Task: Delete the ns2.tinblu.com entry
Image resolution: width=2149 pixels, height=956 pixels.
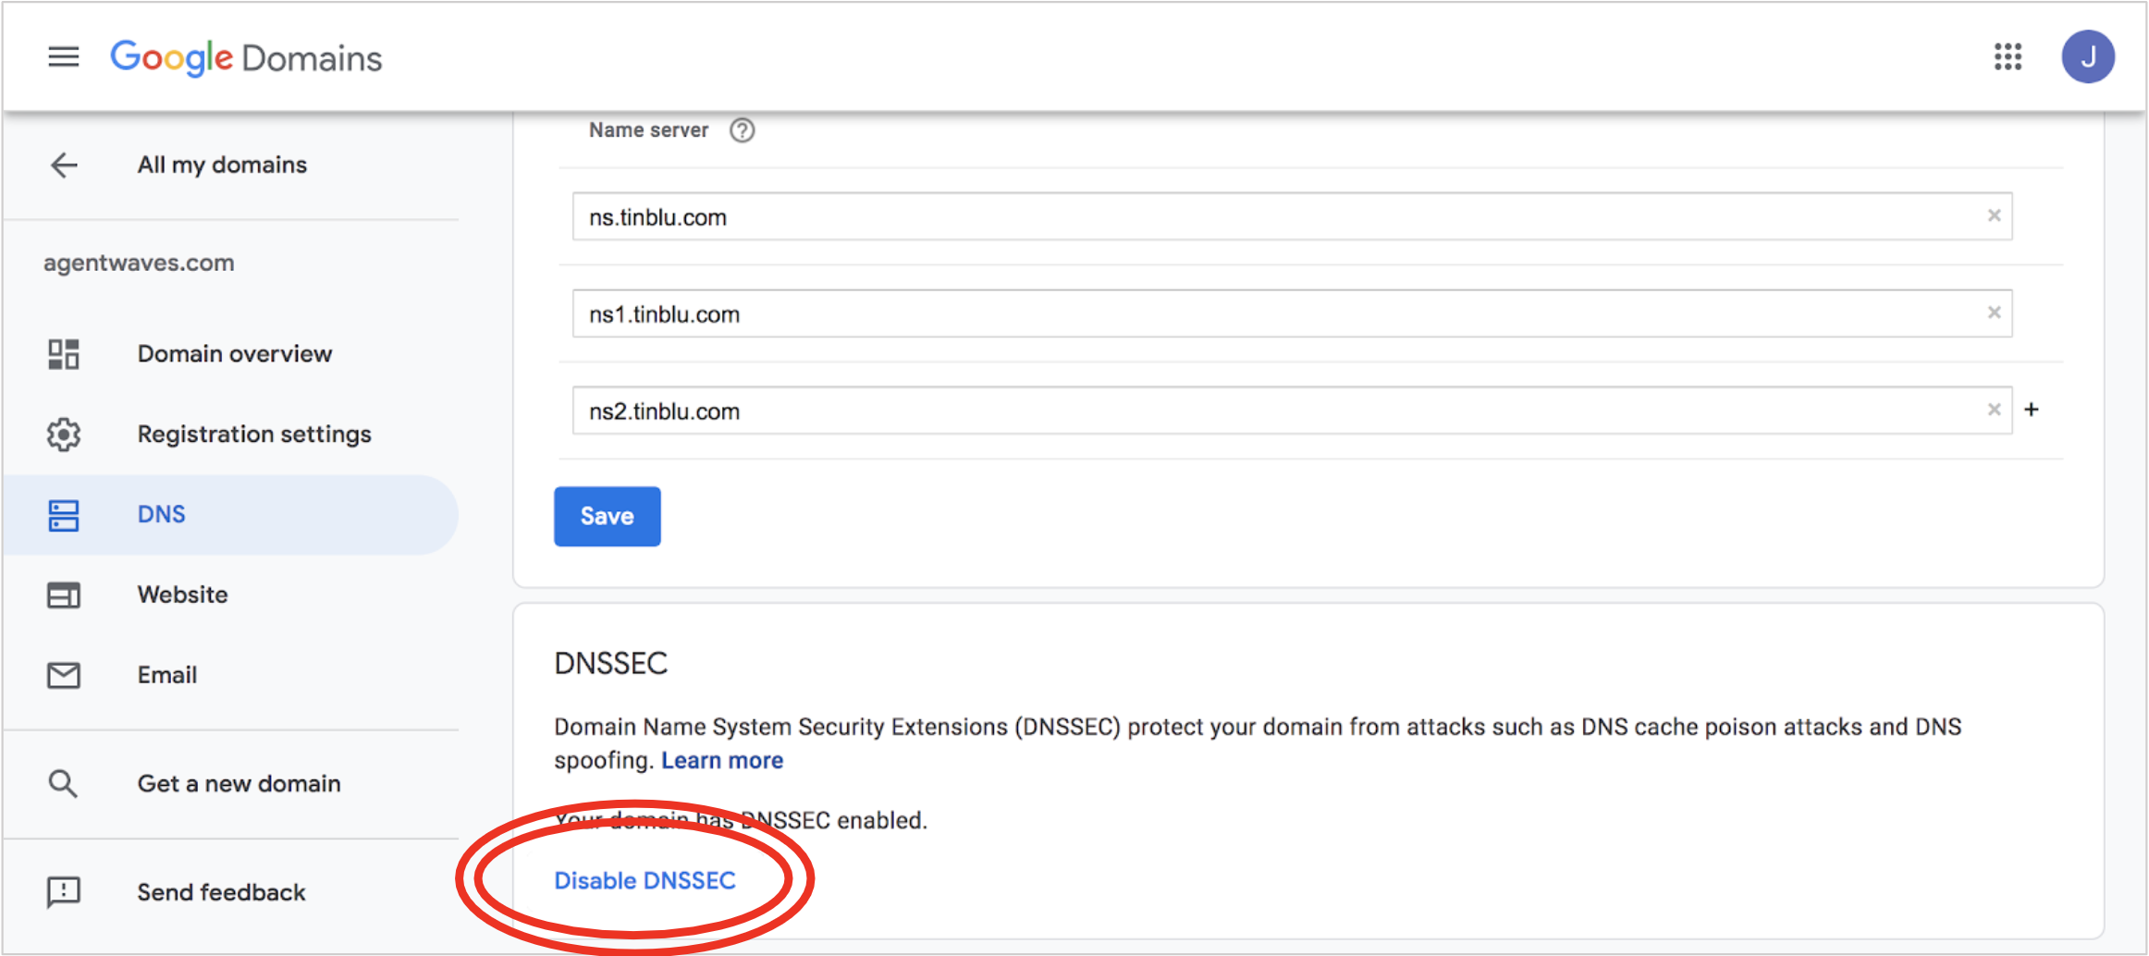Action: 1995,410
